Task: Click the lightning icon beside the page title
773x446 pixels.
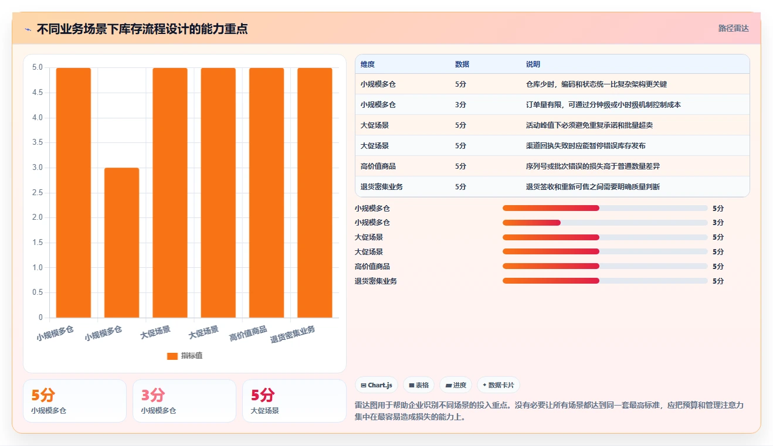Action: coord(28,29)
